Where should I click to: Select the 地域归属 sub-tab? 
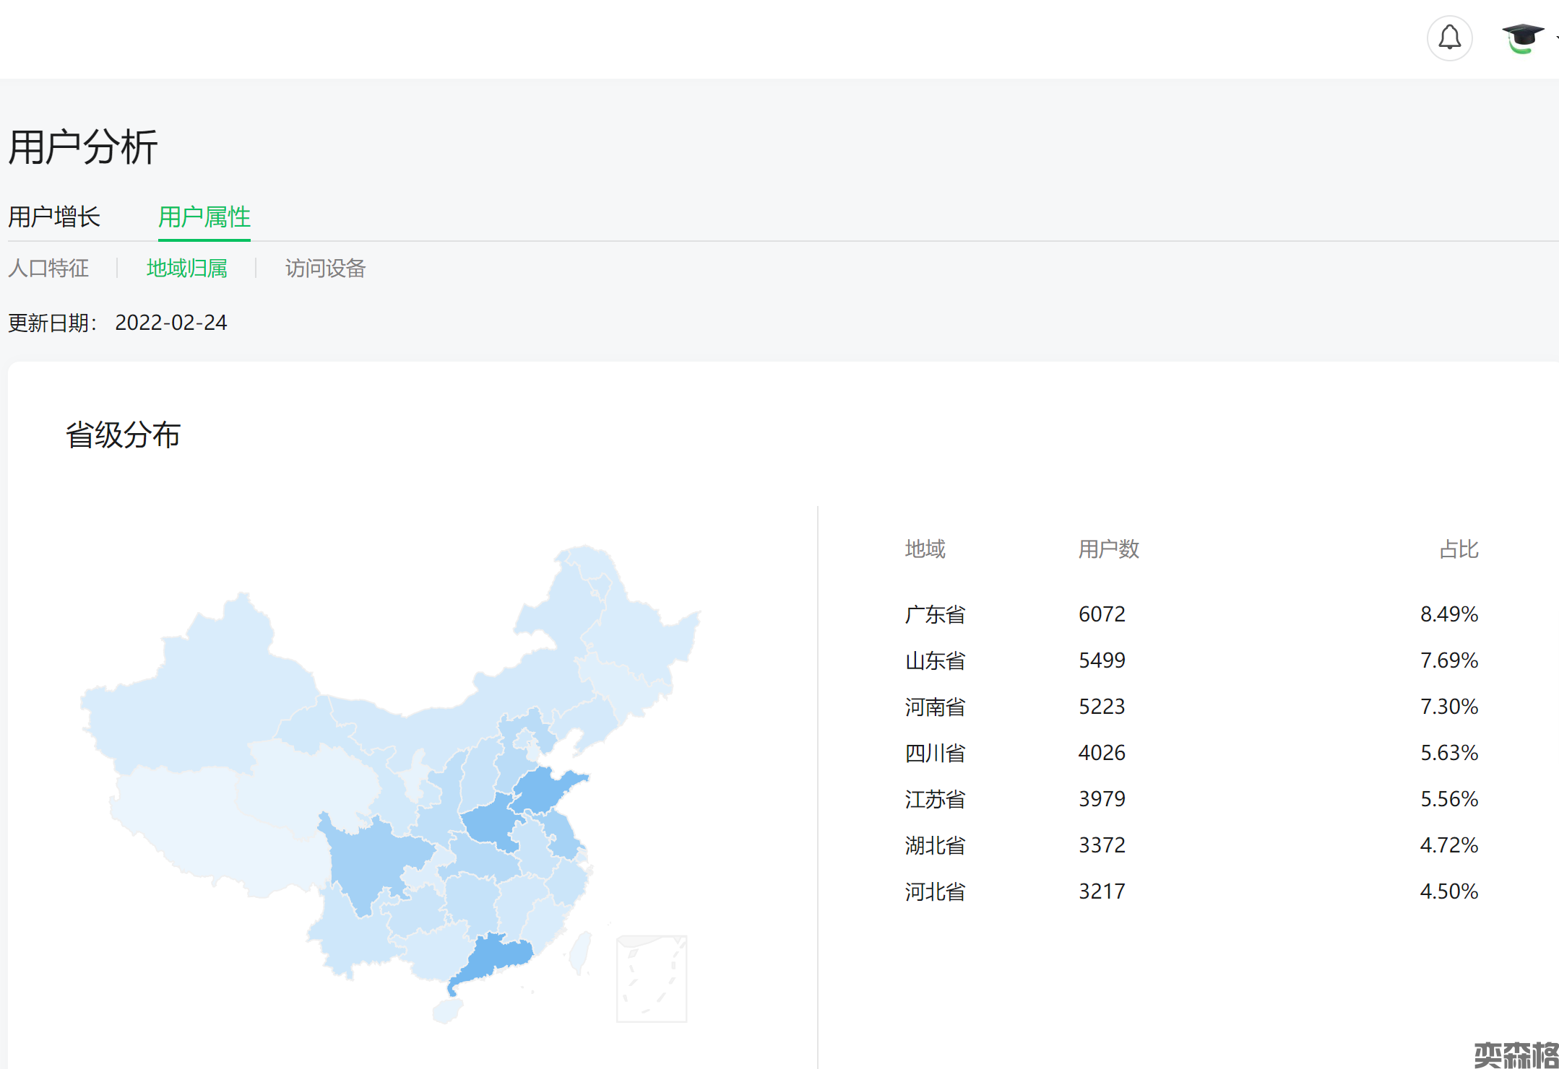[x=186, y=269]
